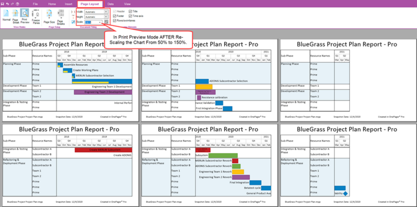The image size is (417, 207).
Task: Open the Scale percentage dropdown arrow
Action: [x=100, y=22]
